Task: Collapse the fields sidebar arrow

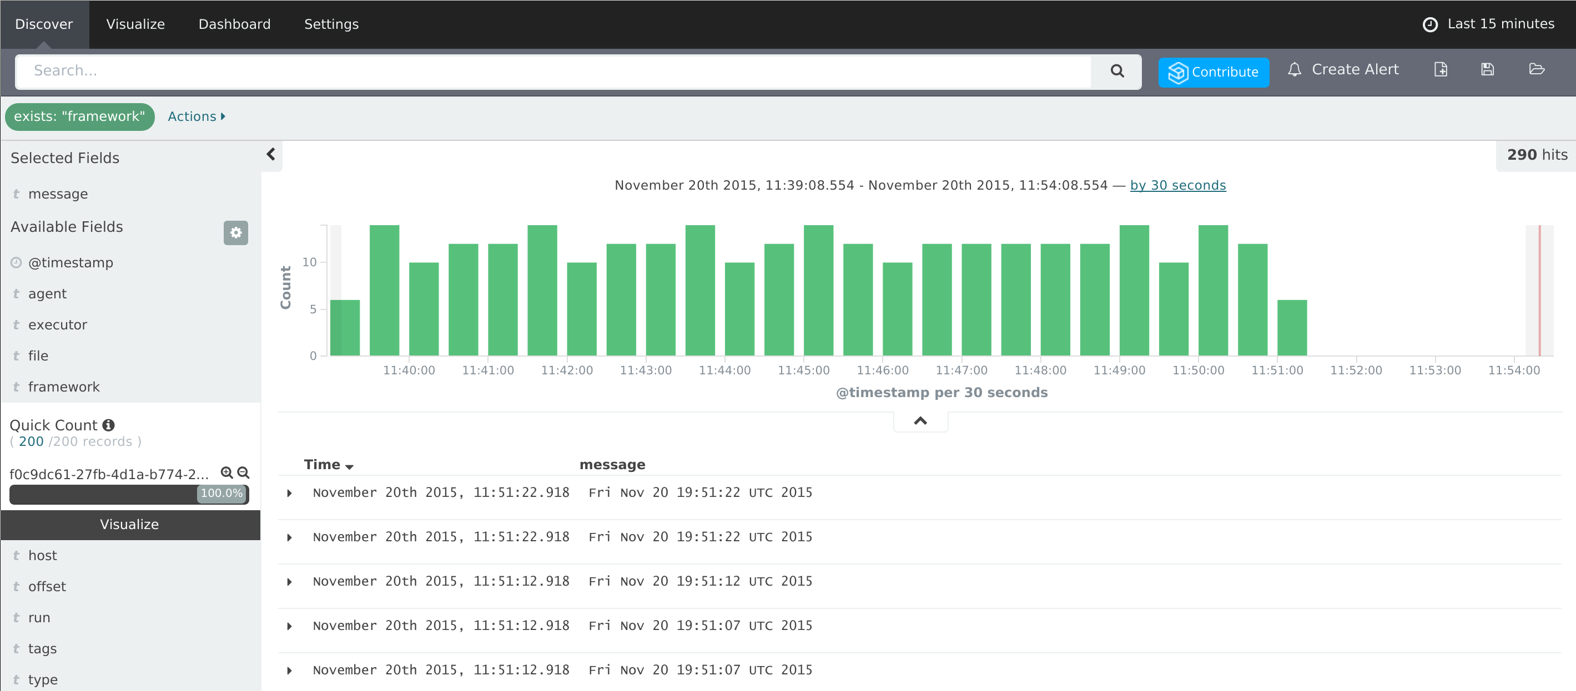Action: (271, 155)
